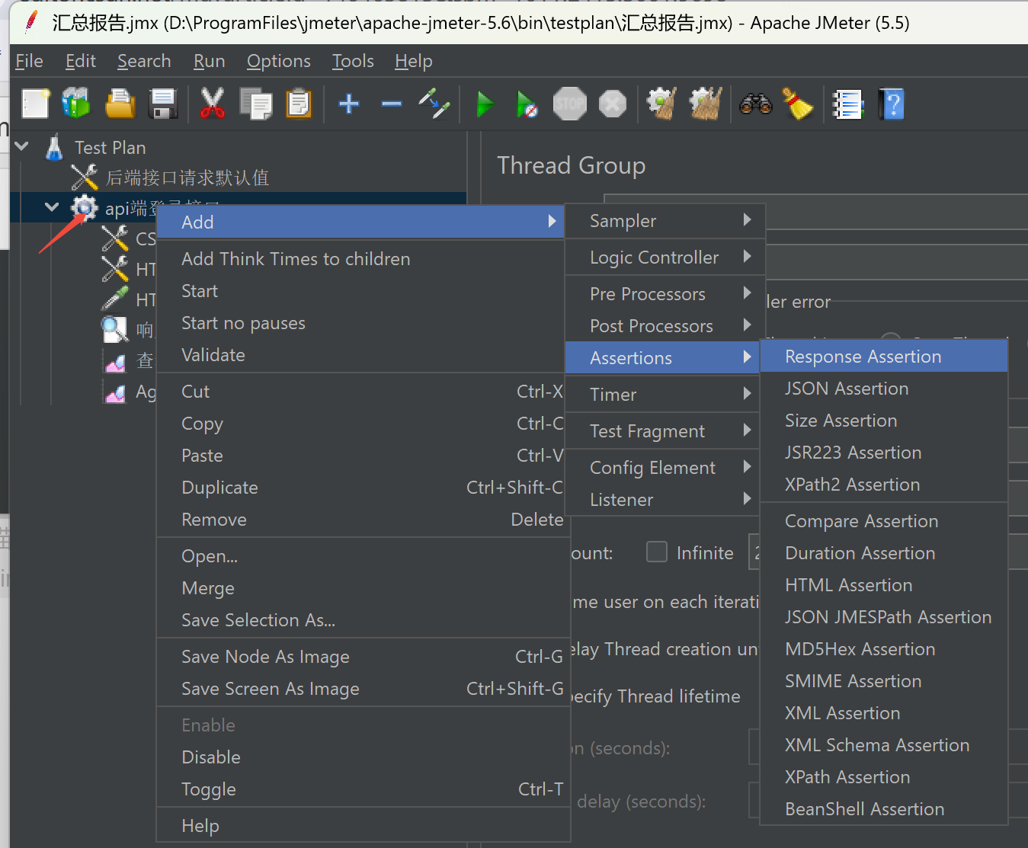
Task: Click Duplicate in the context menu
Action: click(363, 488)
